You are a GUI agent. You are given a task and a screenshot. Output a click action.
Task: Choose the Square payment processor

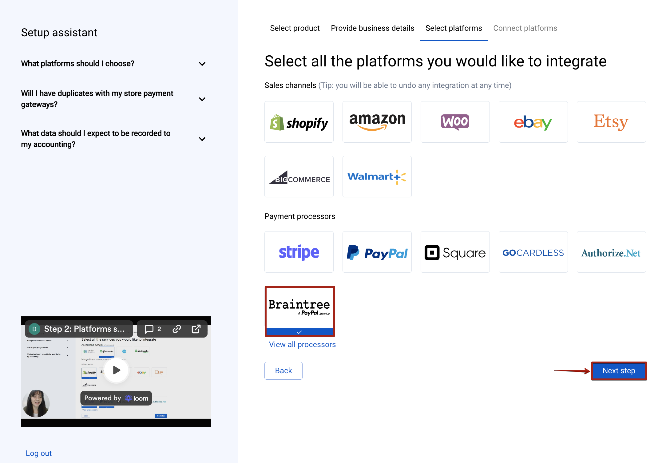[x=455, y=252]
